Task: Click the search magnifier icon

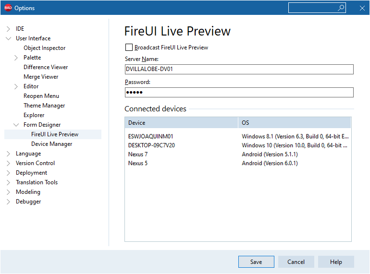Action: point(341,8)
